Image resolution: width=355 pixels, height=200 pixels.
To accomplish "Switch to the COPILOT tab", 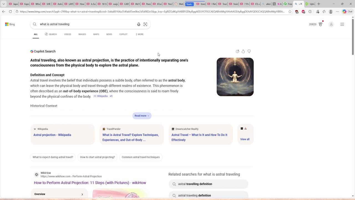I will [123, 34].
